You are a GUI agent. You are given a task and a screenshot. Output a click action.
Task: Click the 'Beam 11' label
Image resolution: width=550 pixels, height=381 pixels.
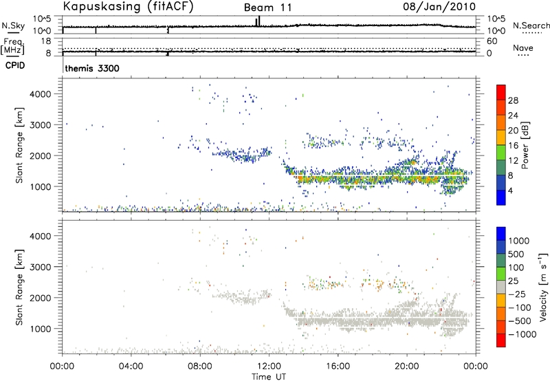pos(268,8)
